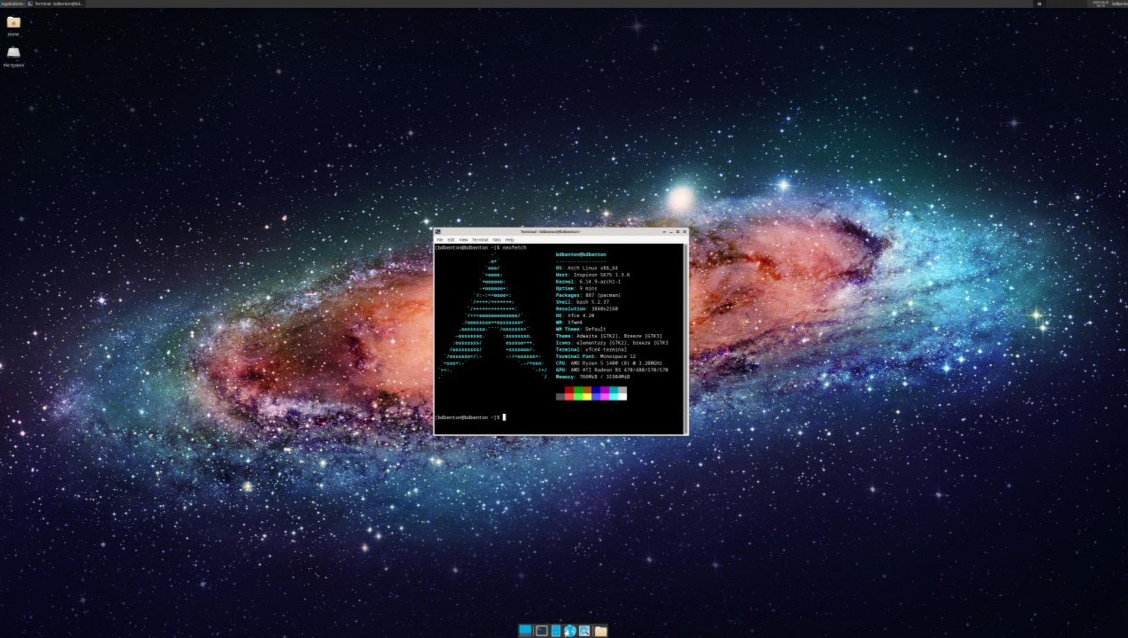
Task: Launch Terminal from the bottom dock
Action: (541, 630)
